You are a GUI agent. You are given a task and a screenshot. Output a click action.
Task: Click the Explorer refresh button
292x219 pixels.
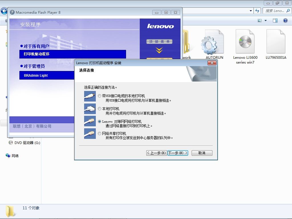click(x=257, y=11)
